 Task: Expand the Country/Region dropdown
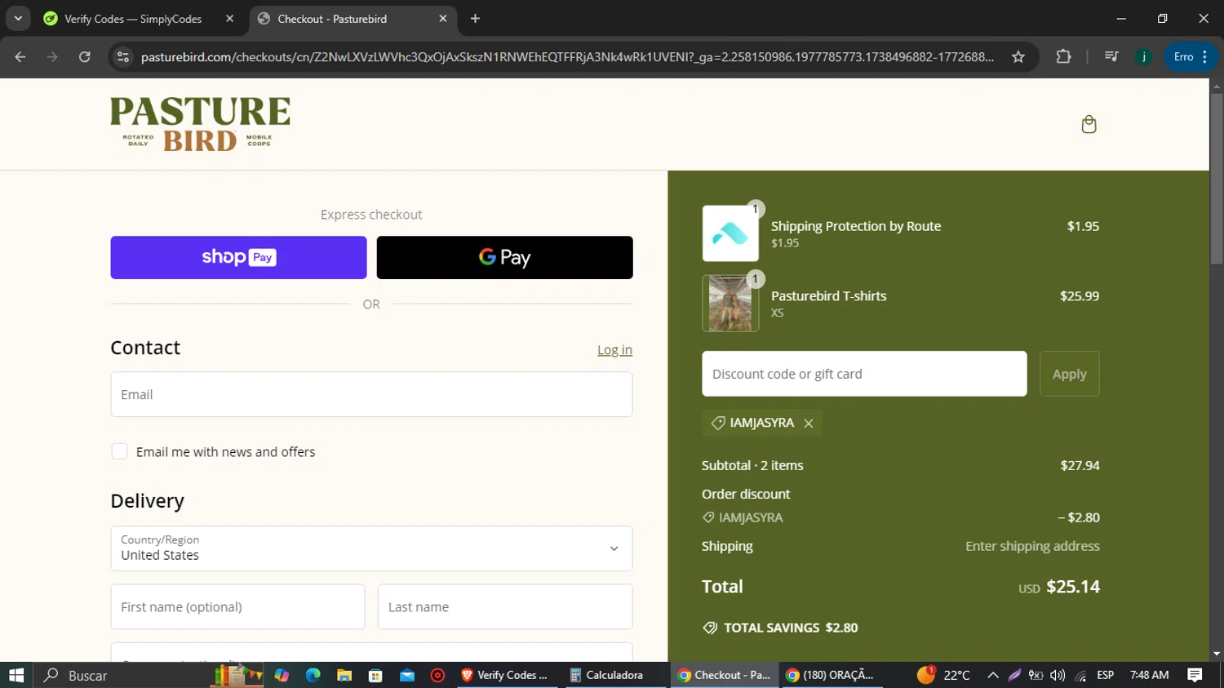371,548
